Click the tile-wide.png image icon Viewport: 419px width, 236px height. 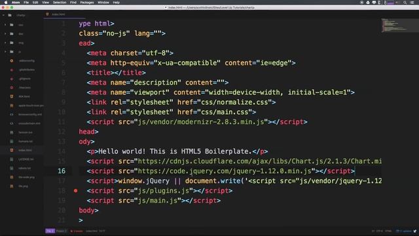(12, 177)
